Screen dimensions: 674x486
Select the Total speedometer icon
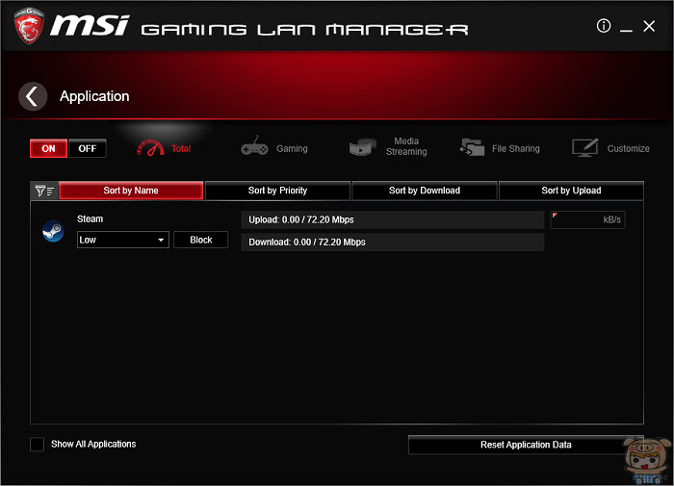(x=150, y=148)
